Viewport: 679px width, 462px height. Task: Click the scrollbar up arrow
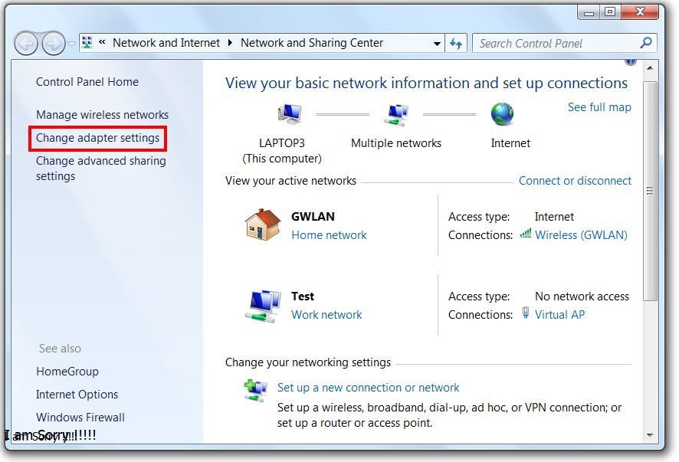coord(650,68)
